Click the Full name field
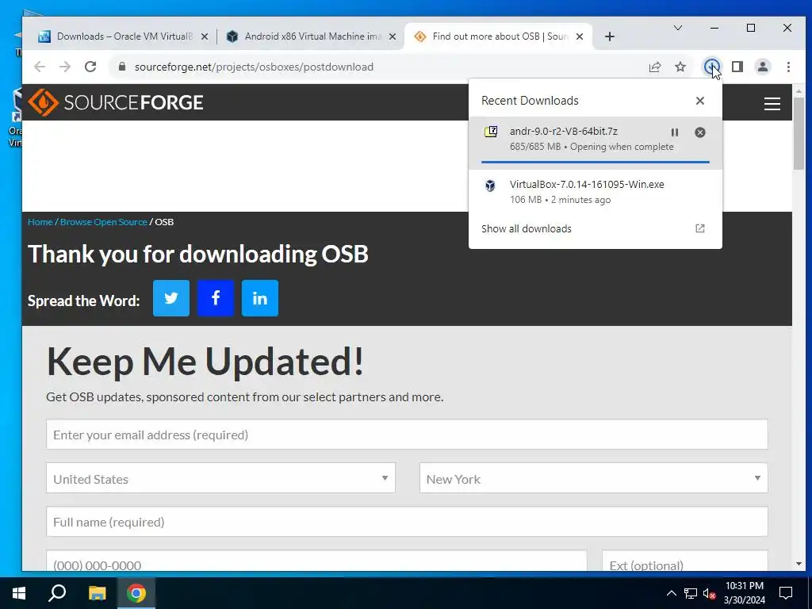Viewport: 812px width, 609px height. click(x=407, y=522)
